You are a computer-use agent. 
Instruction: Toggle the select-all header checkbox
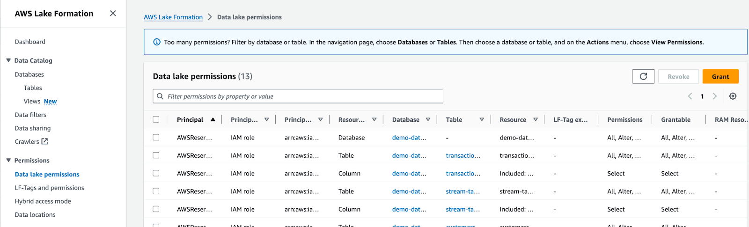[156, 119]
